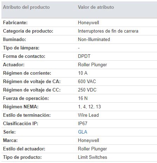
Task: Click the Valor de atributo column header
Action: pyautogui.click(x=96, y=7)
